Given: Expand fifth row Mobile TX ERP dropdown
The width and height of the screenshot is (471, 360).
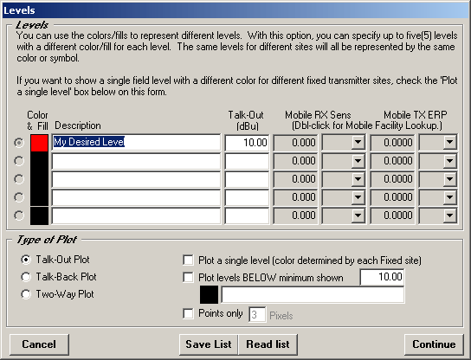Looking at the screenshot, I should [x=449, y=215].
